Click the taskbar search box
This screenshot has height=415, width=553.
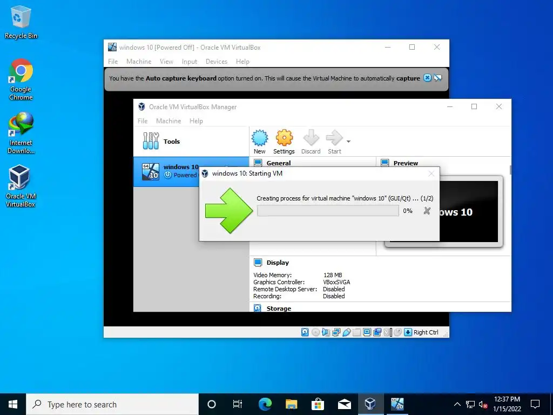click(x=112, y=404)
